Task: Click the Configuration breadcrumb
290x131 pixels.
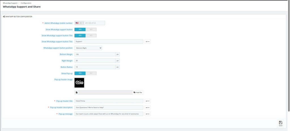Action: pyautogui.click(x=26, y=3)
